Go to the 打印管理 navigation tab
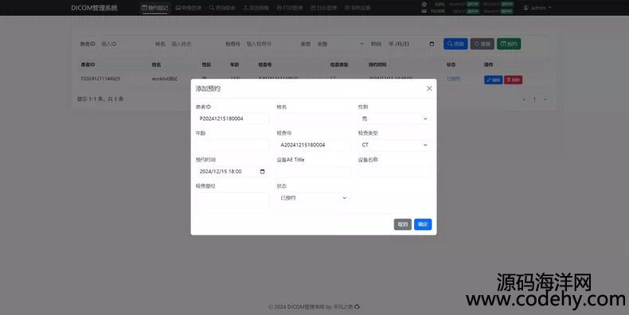This screenshot has height=315, width=629. pos(290,8)
